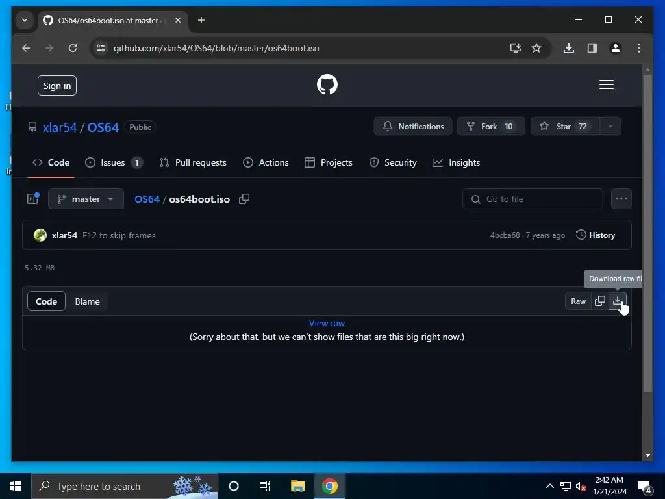665x499 pixels.
Task: Open a new Chrome tab
Action: [x=201, y=20]
